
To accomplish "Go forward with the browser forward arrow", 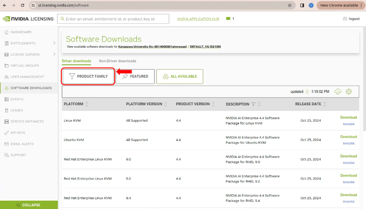I will (x=14, y=5).
